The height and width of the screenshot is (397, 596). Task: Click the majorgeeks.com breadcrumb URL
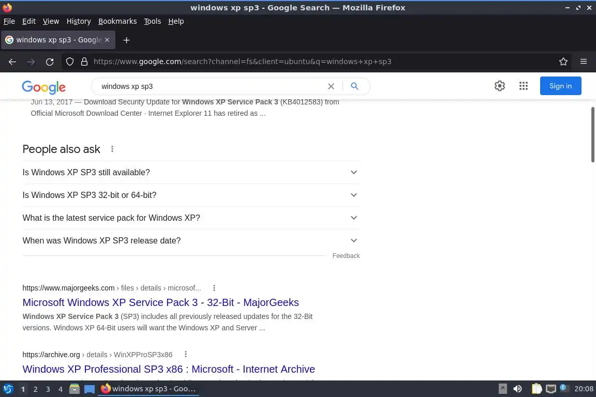(x=112, y=288)
